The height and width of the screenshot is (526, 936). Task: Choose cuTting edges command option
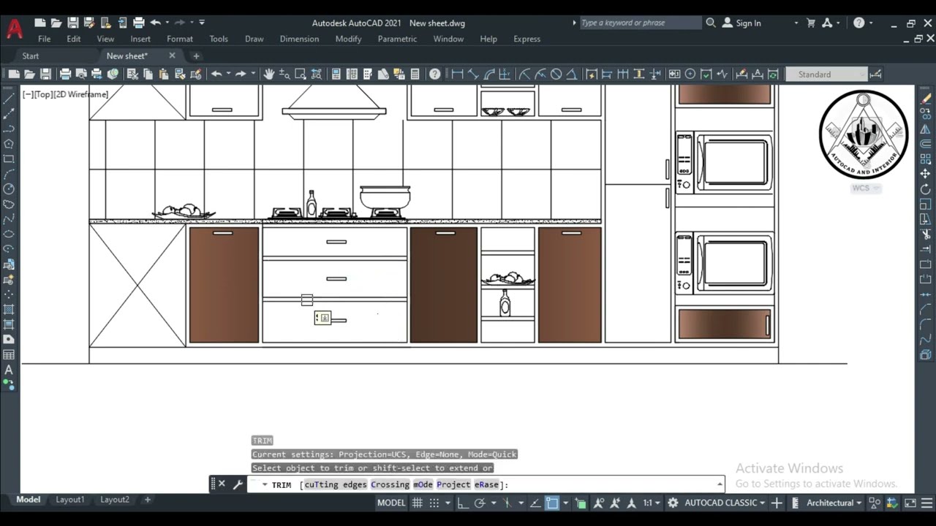tap(335, 484)
